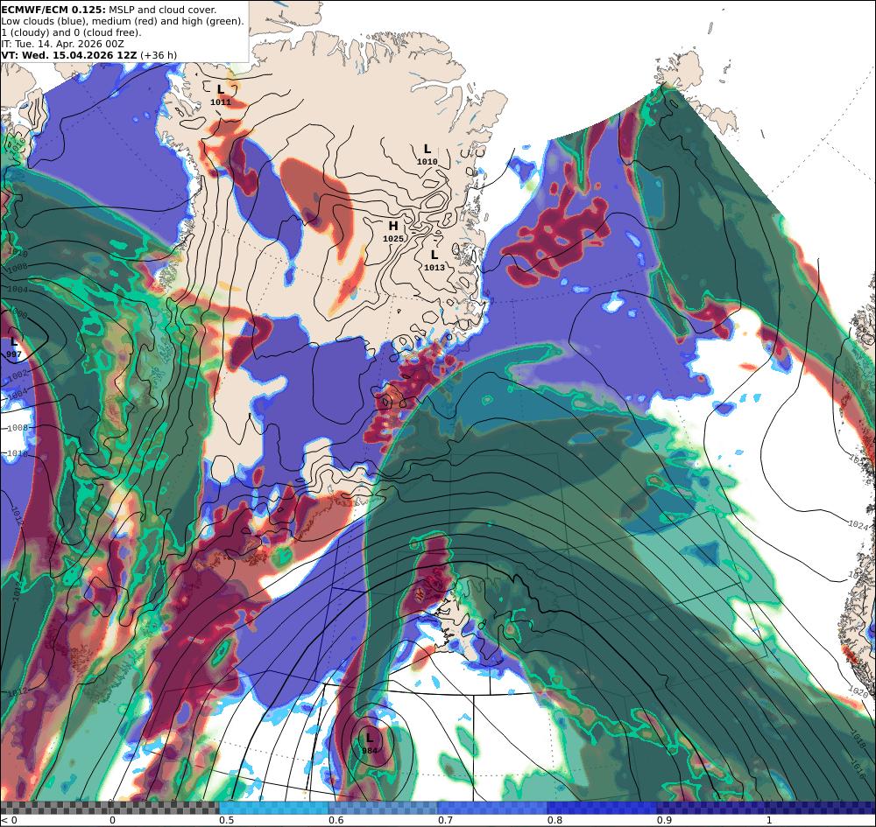Click the light blue 0.5–0.6 colorbar segment

coord(273,808)
